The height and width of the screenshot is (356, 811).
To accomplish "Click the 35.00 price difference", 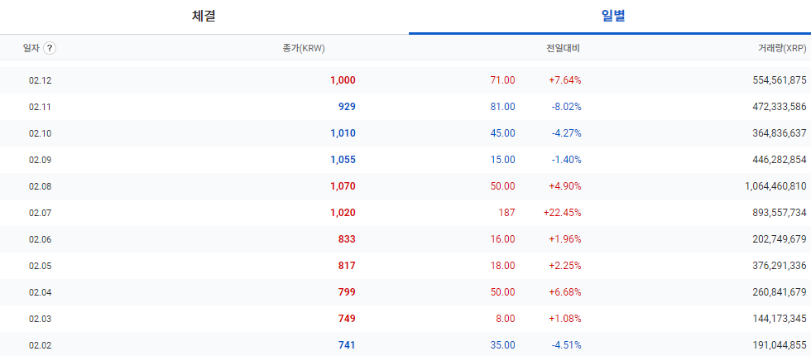I will click(502, 344).
